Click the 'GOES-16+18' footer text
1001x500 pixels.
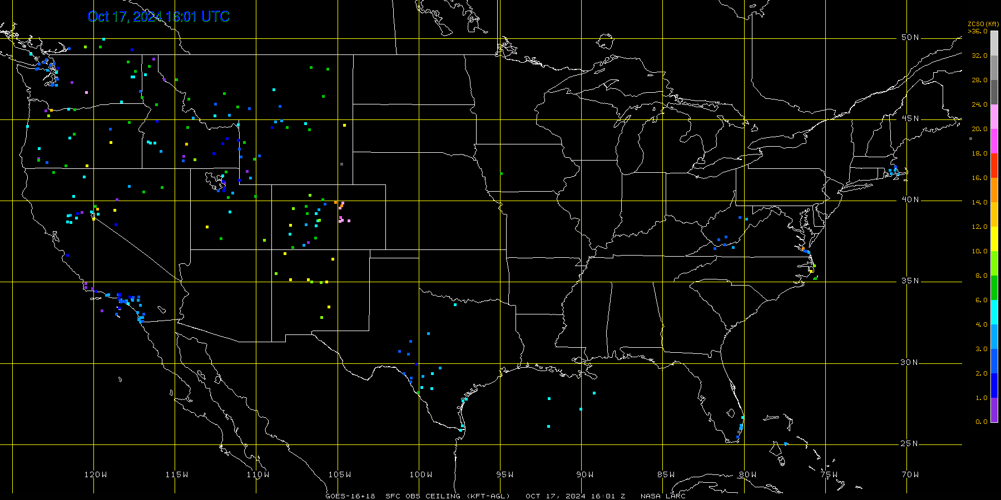tap(350, 496)
